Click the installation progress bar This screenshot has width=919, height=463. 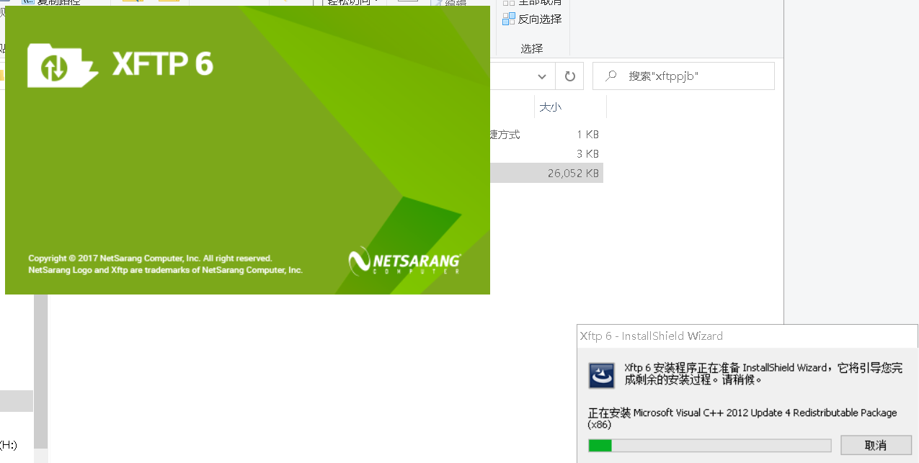[709, 446]
